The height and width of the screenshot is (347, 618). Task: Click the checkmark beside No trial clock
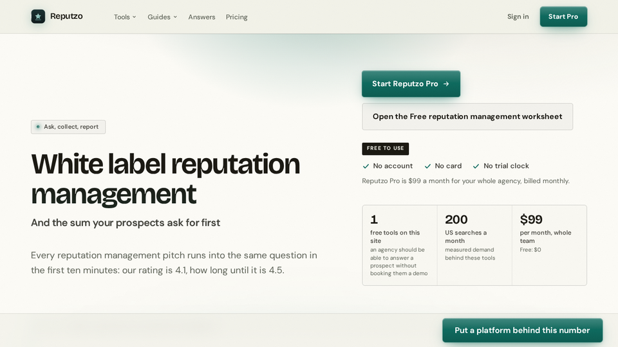tap(476, 166)
